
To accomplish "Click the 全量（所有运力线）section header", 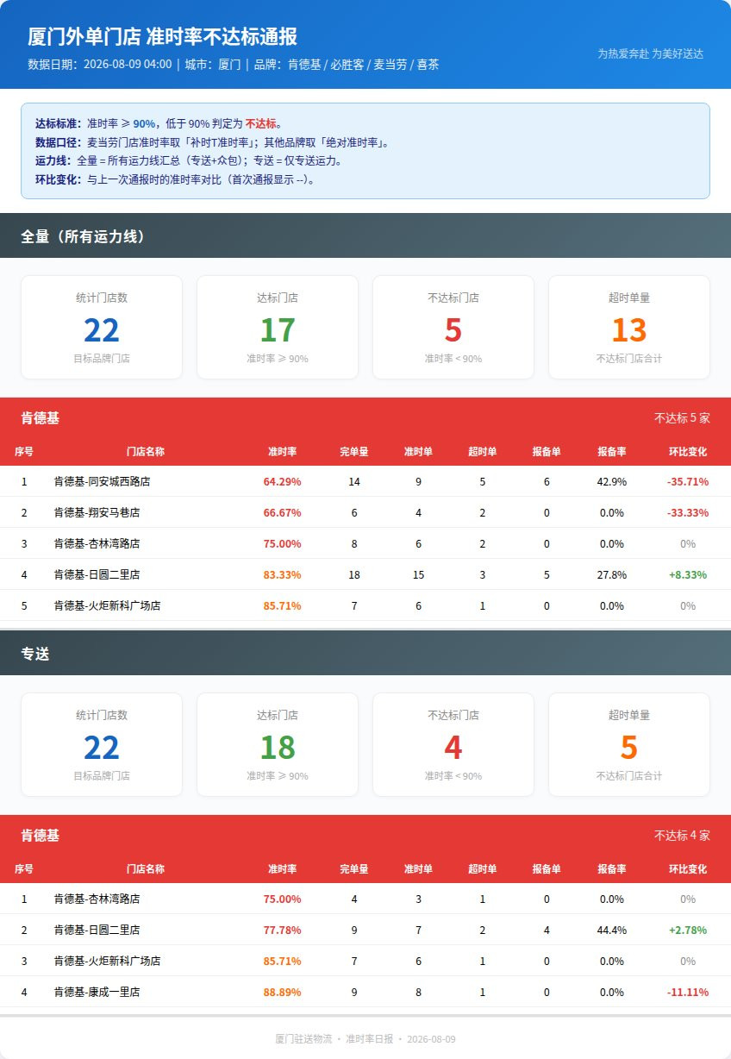I will (x=365, y=235).
